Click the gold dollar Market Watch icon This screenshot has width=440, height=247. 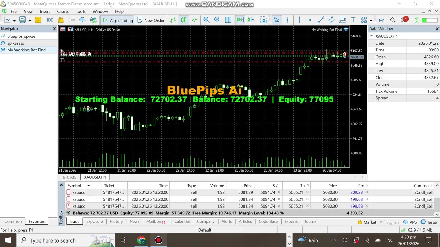[38, 20]
